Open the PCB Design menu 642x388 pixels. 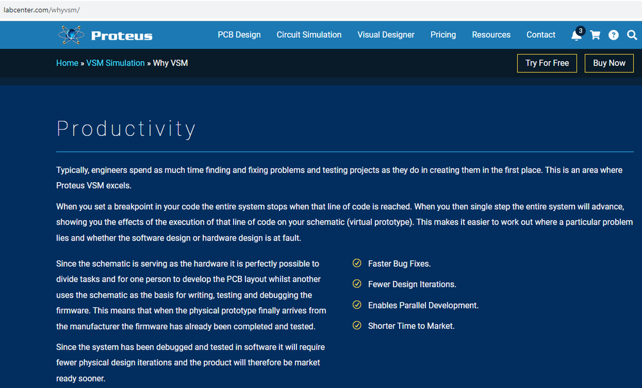pos(239,35)
